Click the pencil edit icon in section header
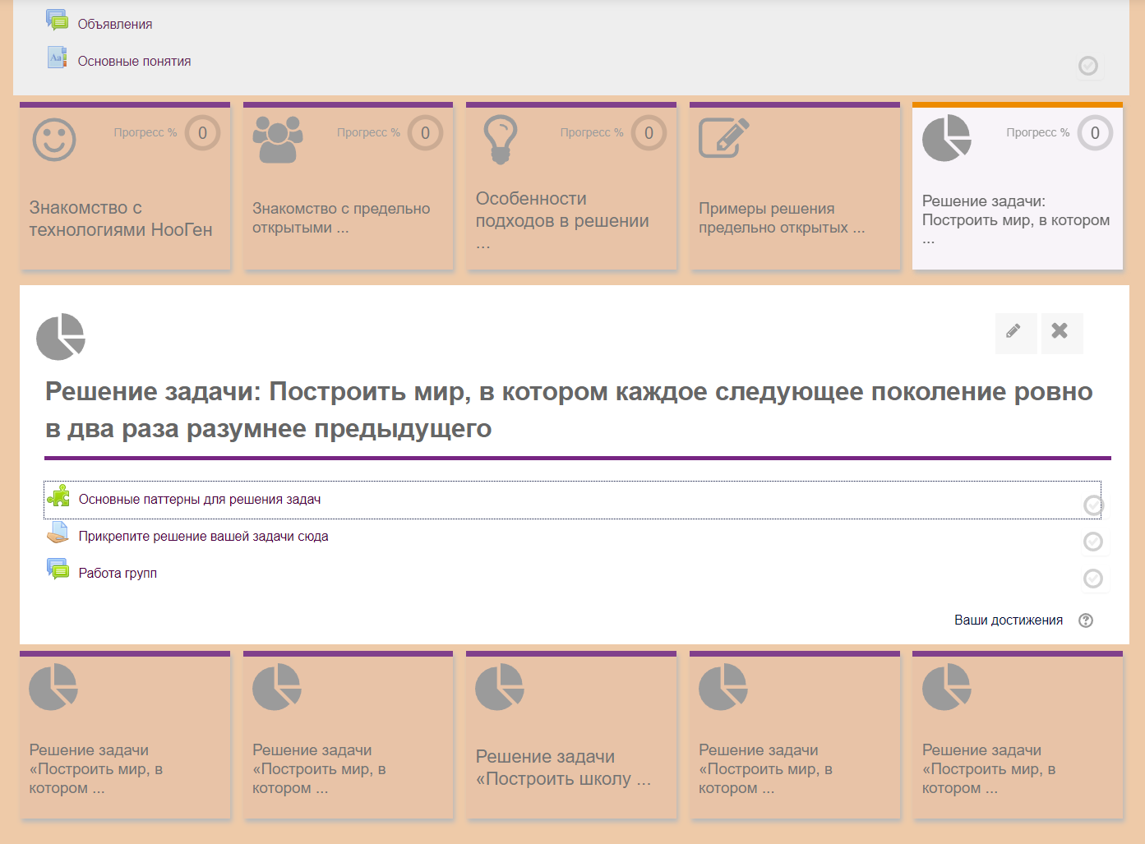1145x844 pixels. pos(1014,332)
